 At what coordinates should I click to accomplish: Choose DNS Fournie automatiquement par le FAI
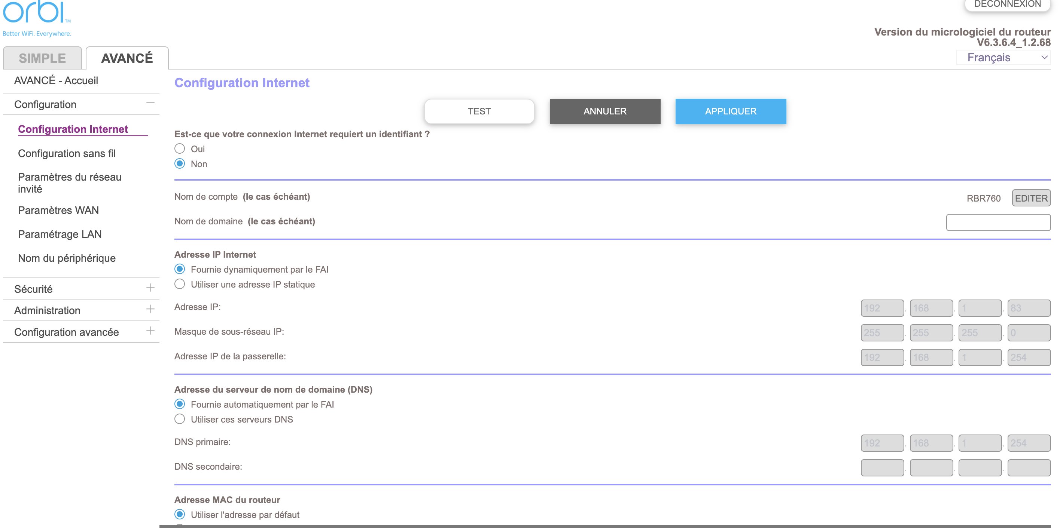180,404
